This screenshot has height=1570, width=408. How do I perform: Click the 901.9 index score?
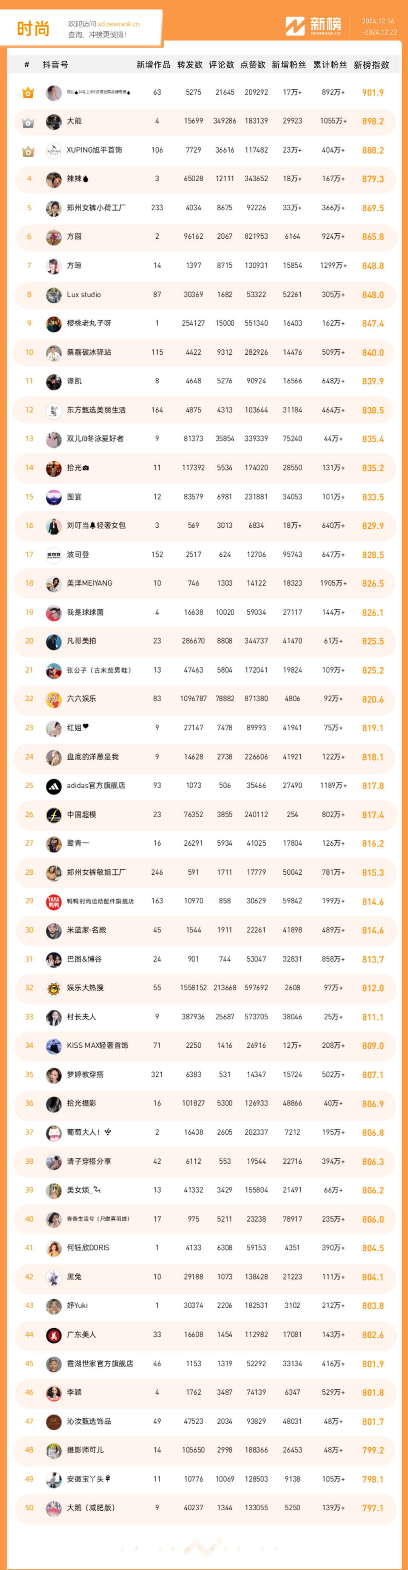pyautogui.click(x=372, y=93)
